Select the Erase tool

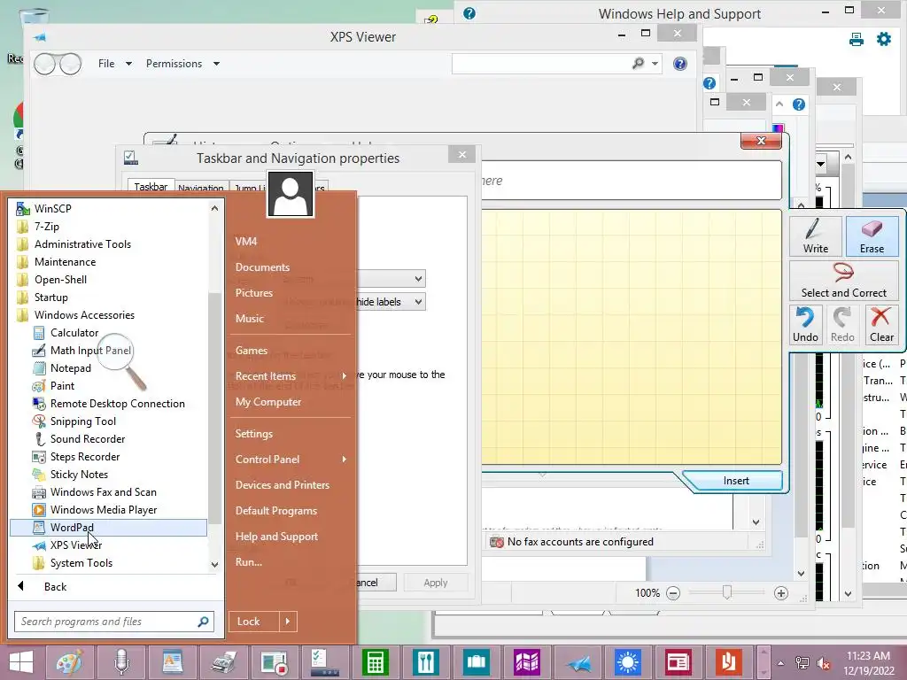[872, 236]
